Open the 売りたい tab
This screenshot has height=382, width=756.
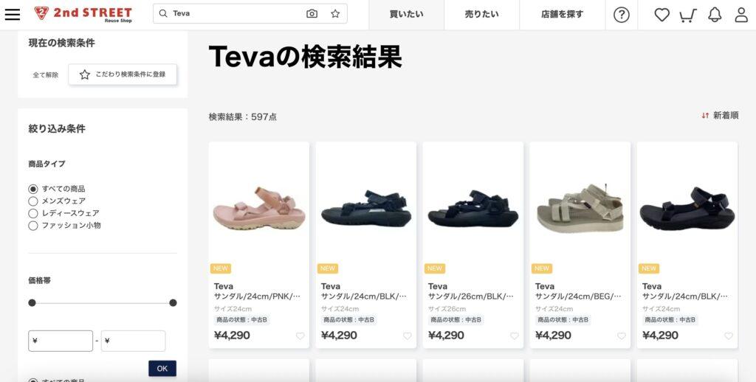pos(481,15)
